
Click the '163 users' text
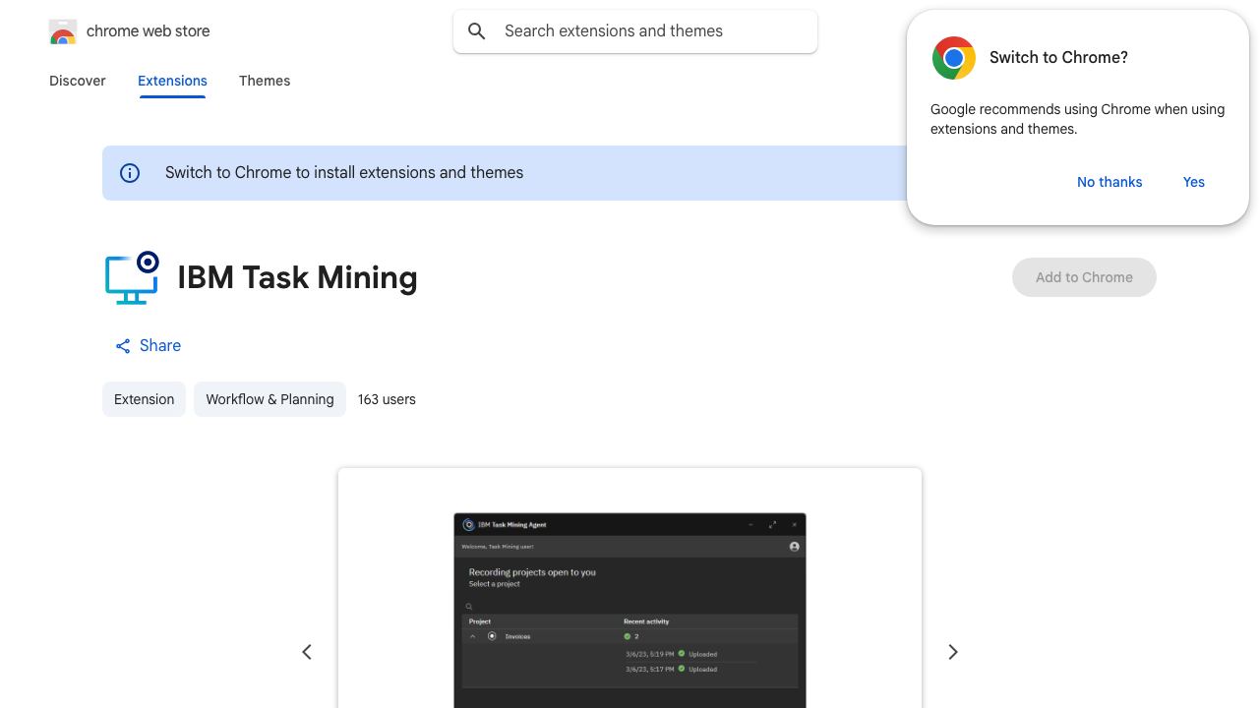pos(387,399)
